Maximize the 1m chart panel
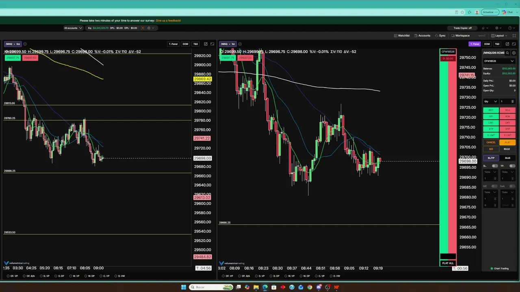 [x=514, y=44]
